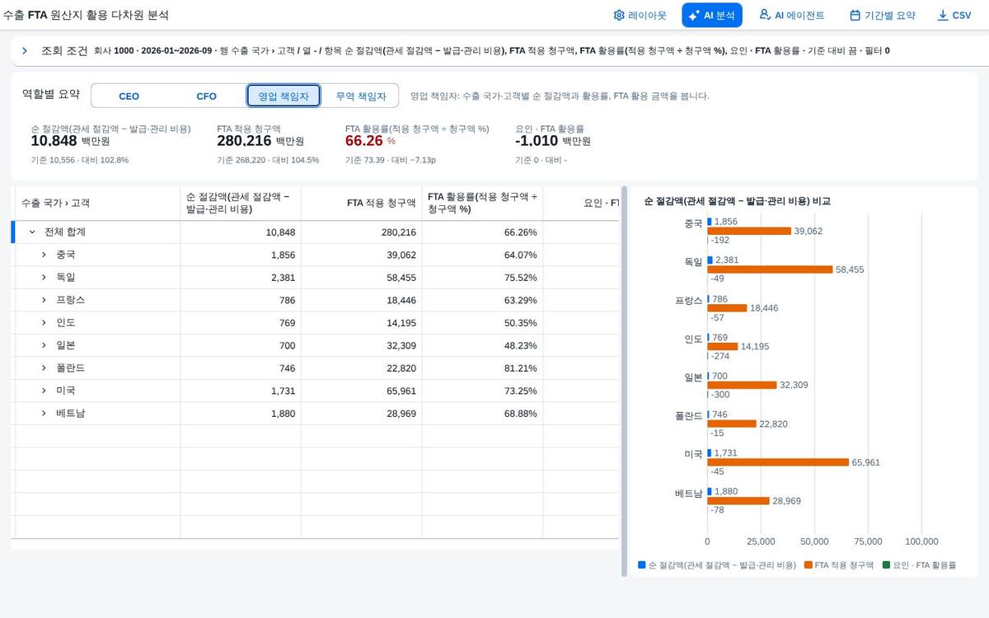Click the AI 분석 button
This screenshot has height=618, width=989.
click(x=712, y=15)
